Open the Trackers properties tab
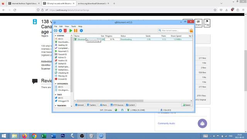This screenshot has height=139, width=247. [91, 105]
